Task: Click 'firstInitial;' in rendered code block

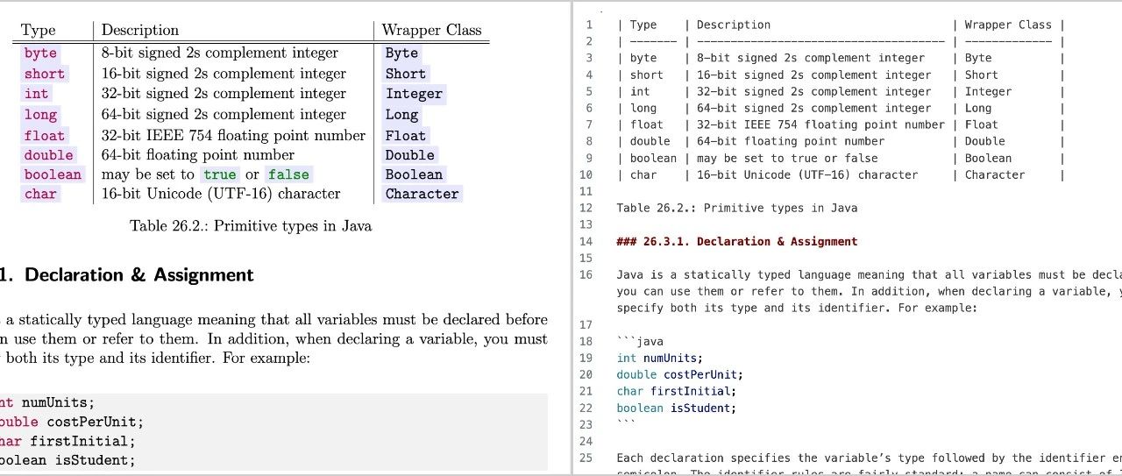Action: pyautogui.click(x=82, y=441)
